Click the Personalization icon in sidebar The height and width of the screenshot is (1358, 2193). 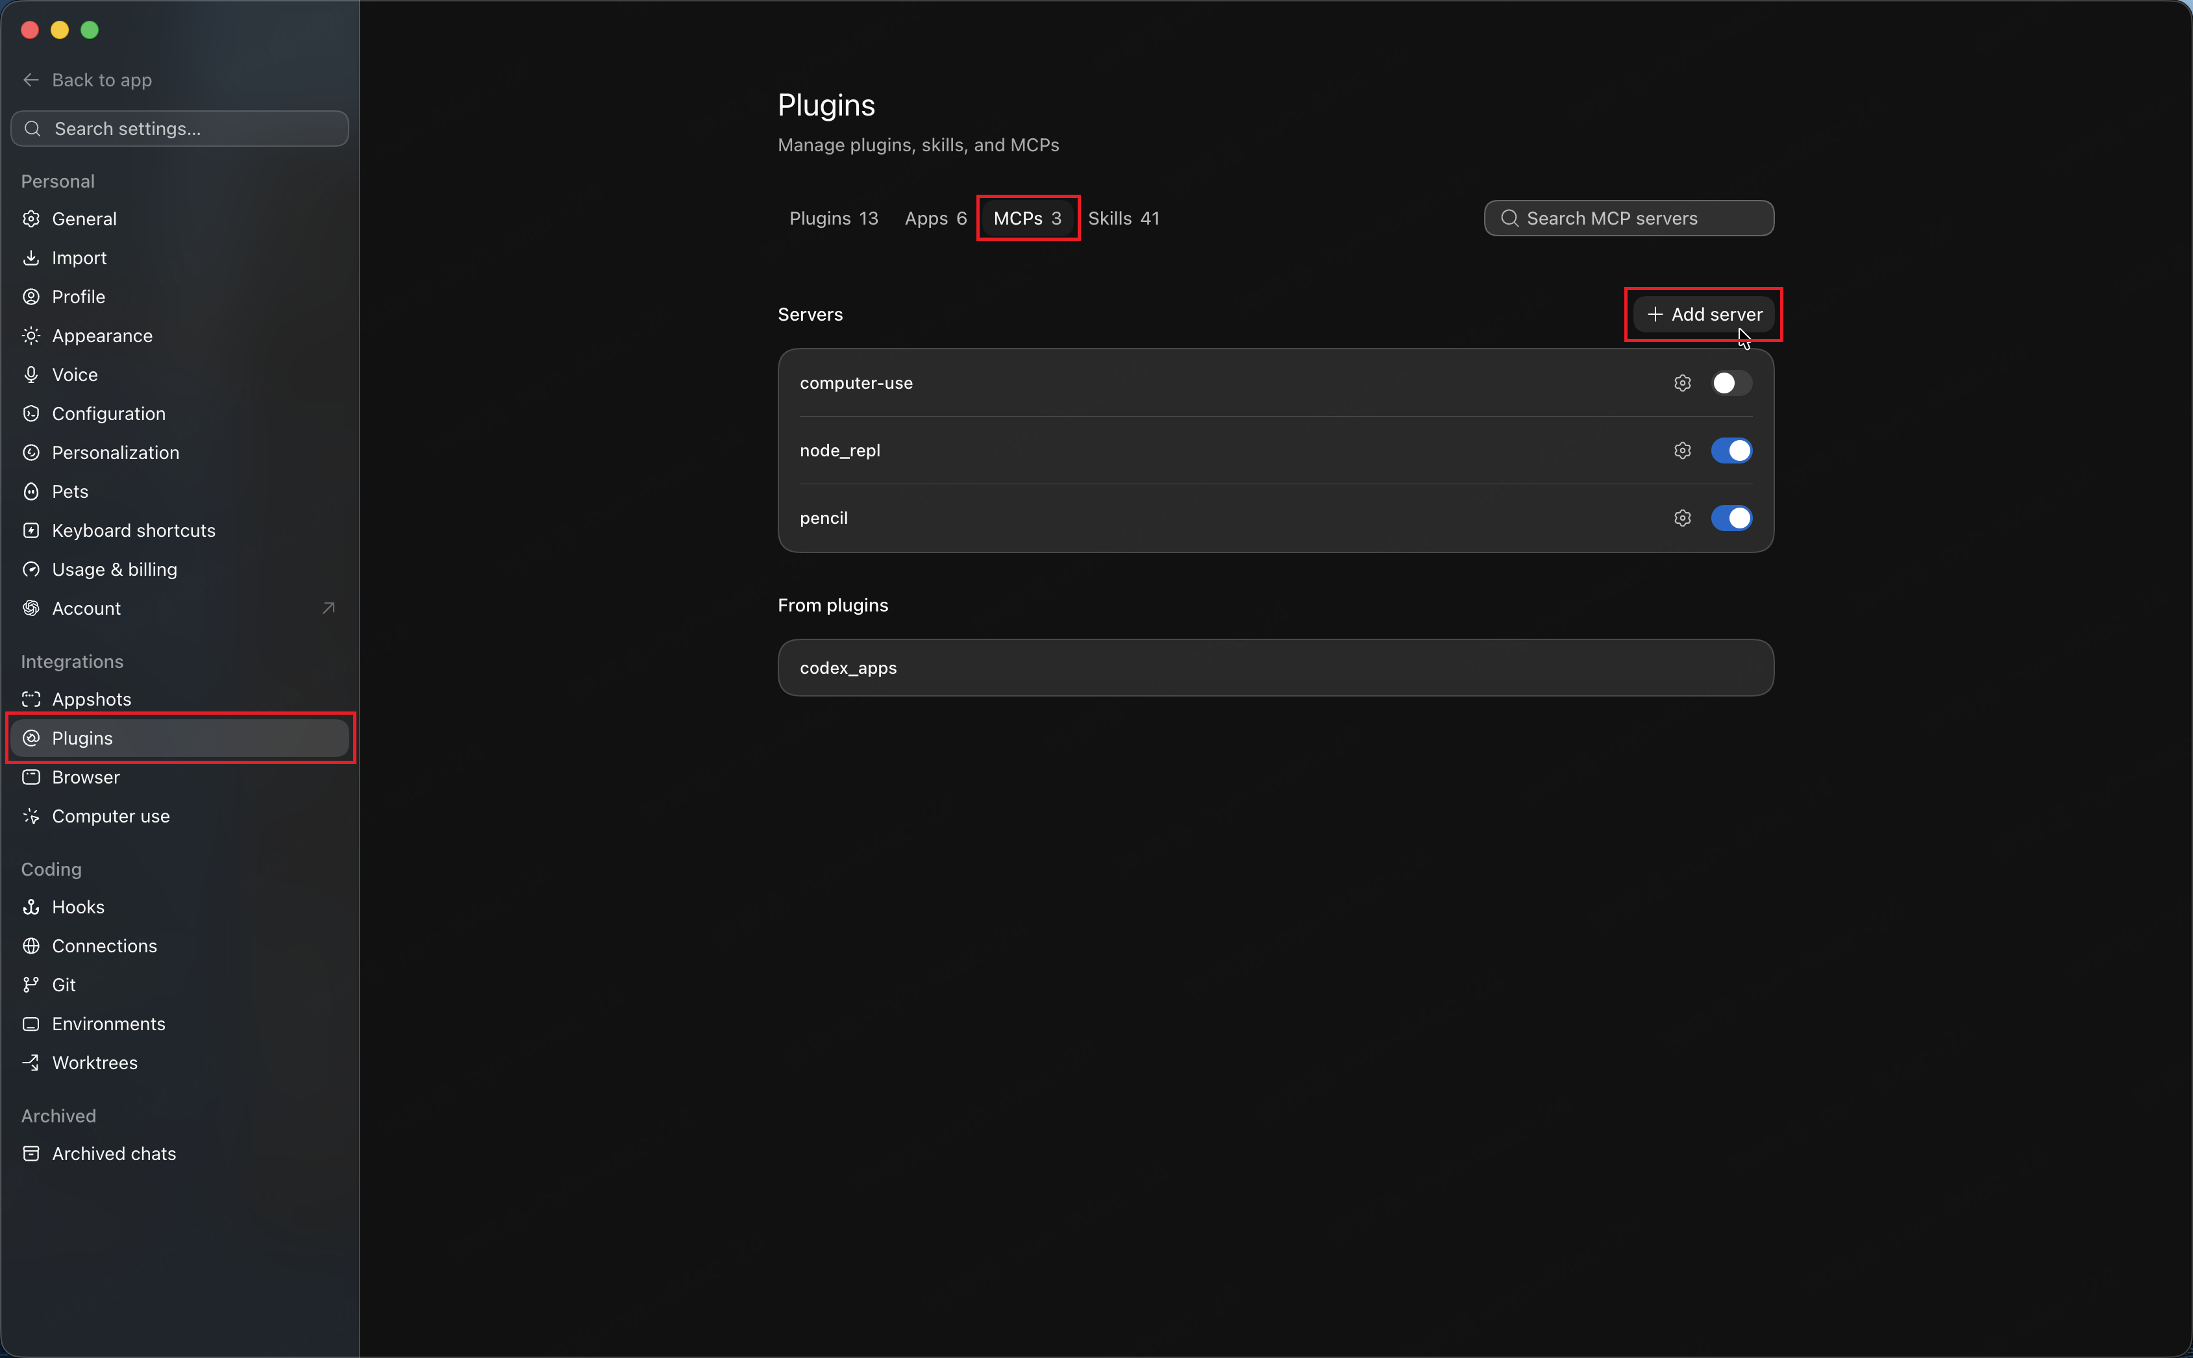pyautogui.click(x=31, y=452)
